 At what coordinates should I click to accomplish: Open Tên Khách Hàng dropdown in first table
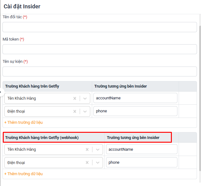coord(85,98)
